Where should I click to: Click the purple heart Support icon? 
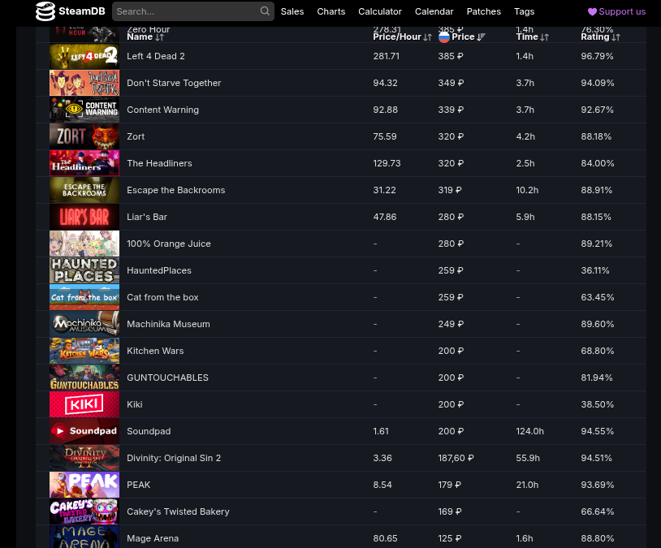592,12
